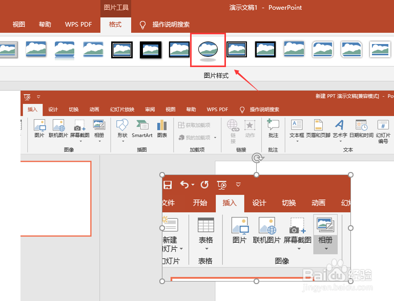Click the 操作说明搜索 box next to 格式
Viewport: 394px width, 301px height.
(x=171, y=25)
